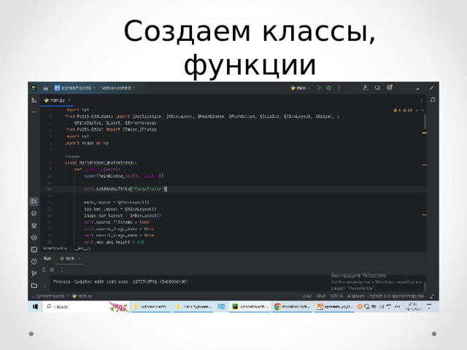The height and width of the screenshot is (350, 467).
Task: Click the PyCharm taskbar button
Action: click(250, 306)
